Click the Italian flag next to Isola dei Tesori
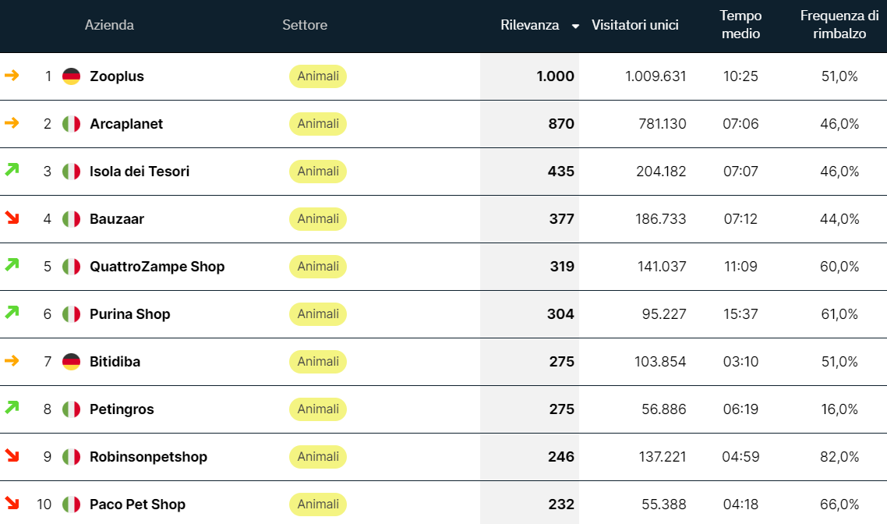887x524 pixels. click(71, 172)
